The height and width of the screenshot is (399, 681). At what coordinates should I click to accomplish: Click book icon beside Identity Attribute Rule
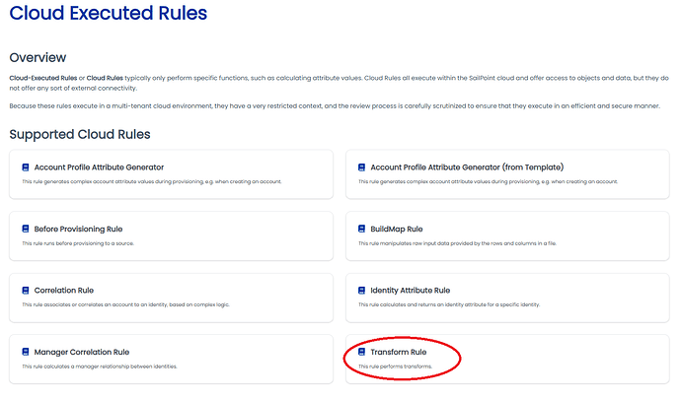[x=362, y=291]
